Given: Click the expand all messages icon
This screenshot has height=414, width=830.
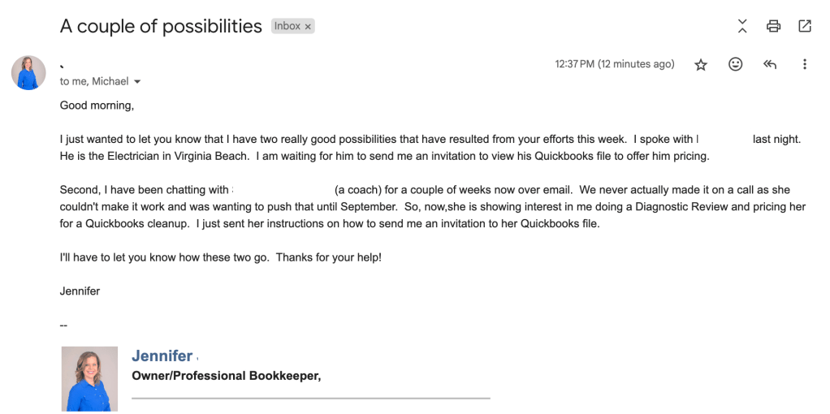Looking at the screenshot, I should 742,26.
